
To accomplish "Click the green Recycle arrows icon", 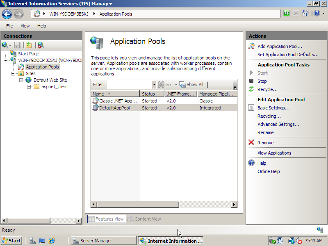I will point(251,89).
